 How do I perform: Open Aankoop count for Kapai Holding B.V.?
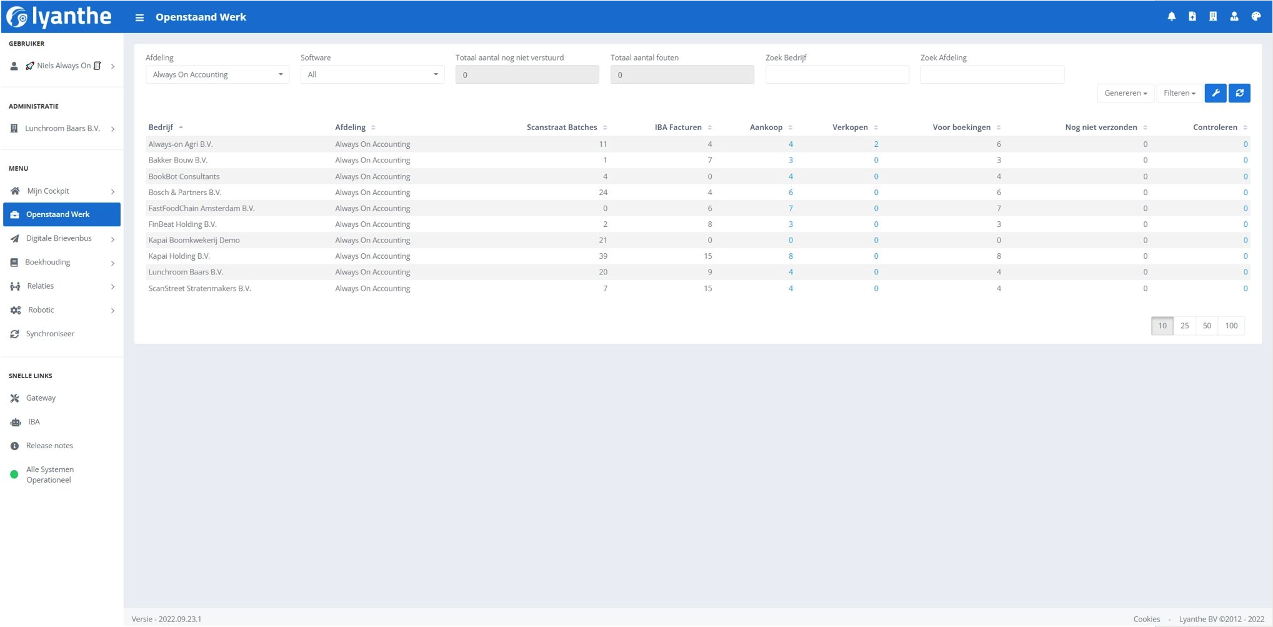tap(791, 256)
